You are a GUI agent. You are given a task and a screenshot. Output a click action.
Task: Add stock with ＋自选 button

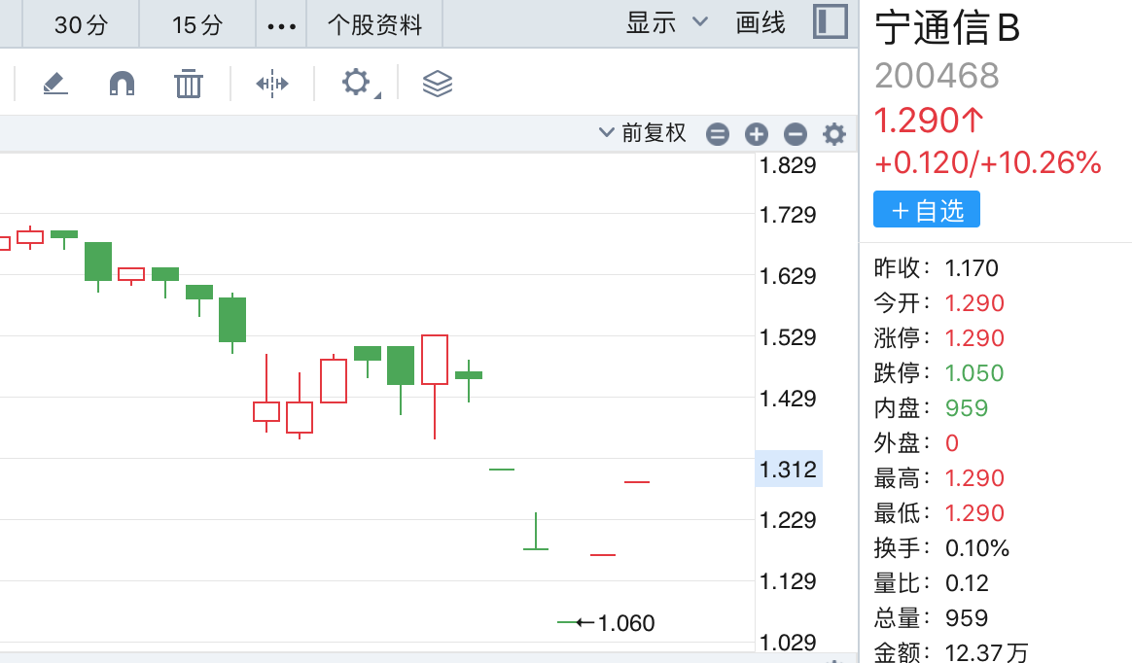click(926, 209)
